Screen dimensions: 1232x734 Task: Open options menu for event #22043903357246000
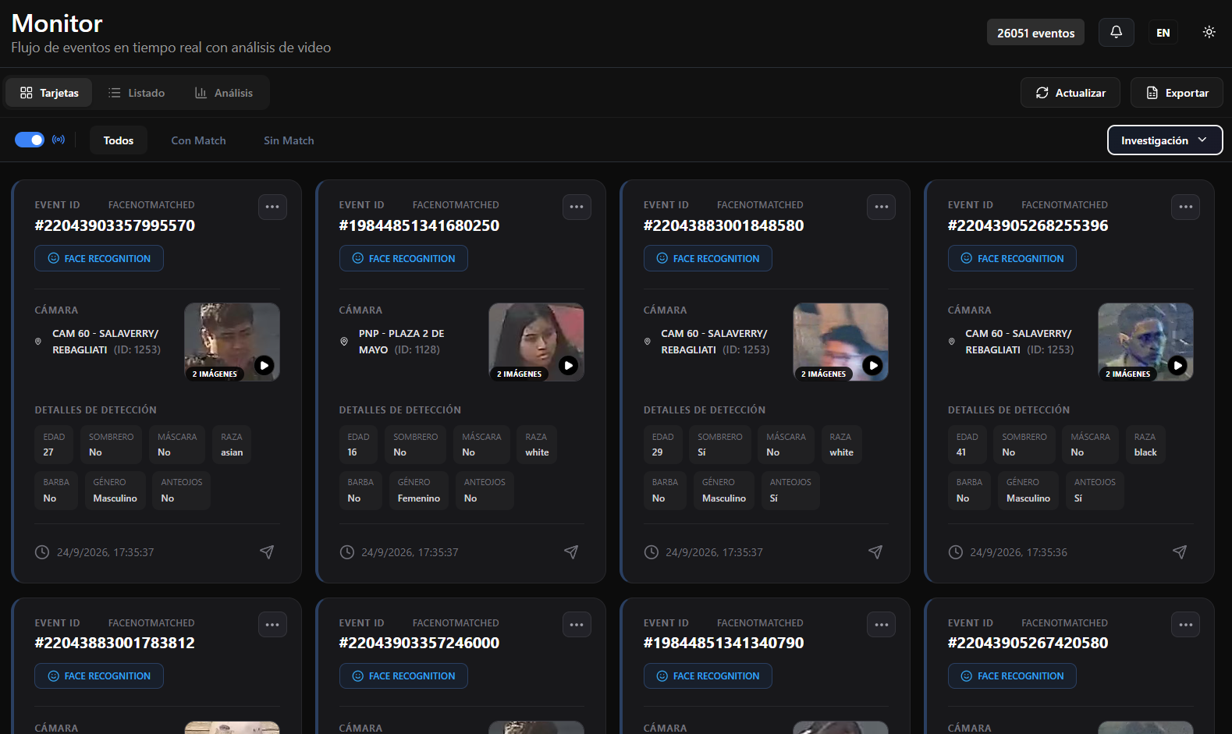click(577, 625)
